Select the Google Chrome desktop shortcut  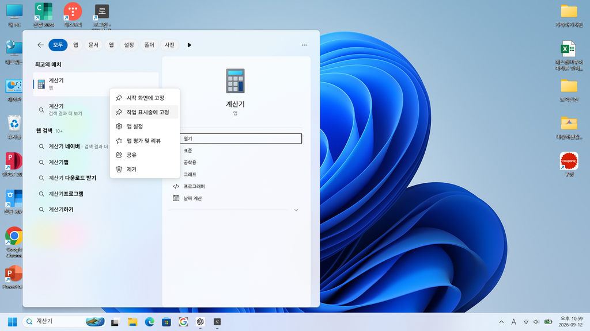[14, 242]
